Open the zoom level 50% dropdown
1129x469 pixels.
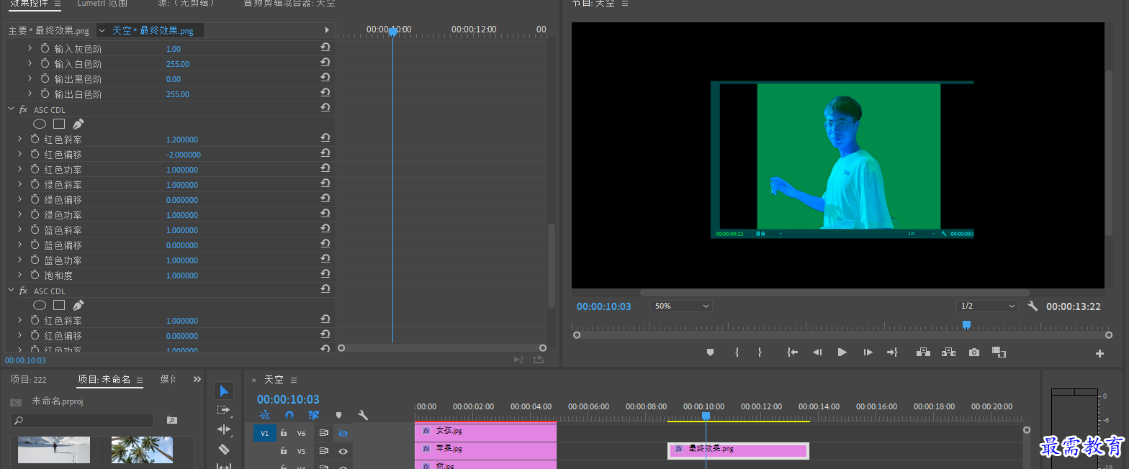[681, 306]
